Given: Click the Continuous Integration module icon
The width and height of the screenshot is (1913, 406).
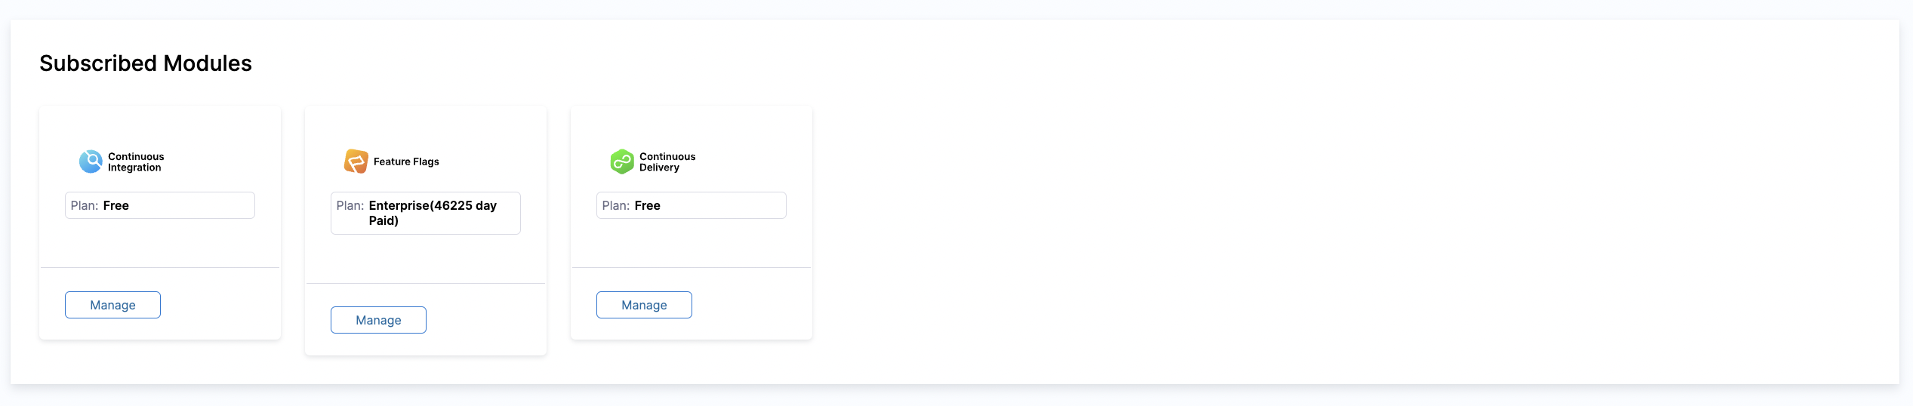Looking at the screenshot, I should [x=91, y=161].
